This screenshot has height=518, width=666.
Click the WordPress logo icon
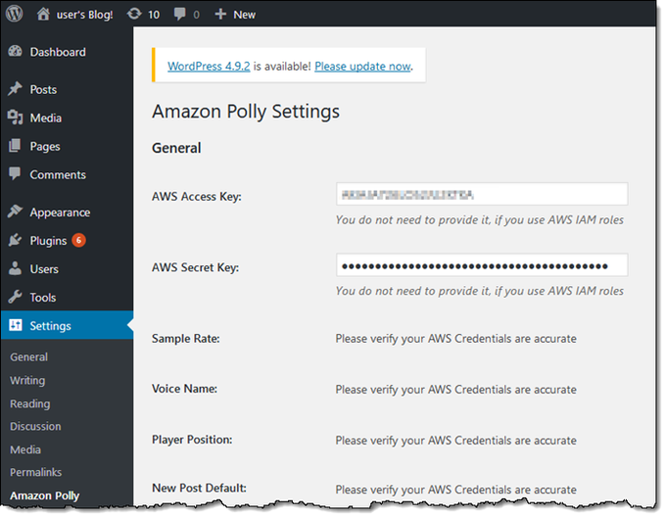[14, 15]
